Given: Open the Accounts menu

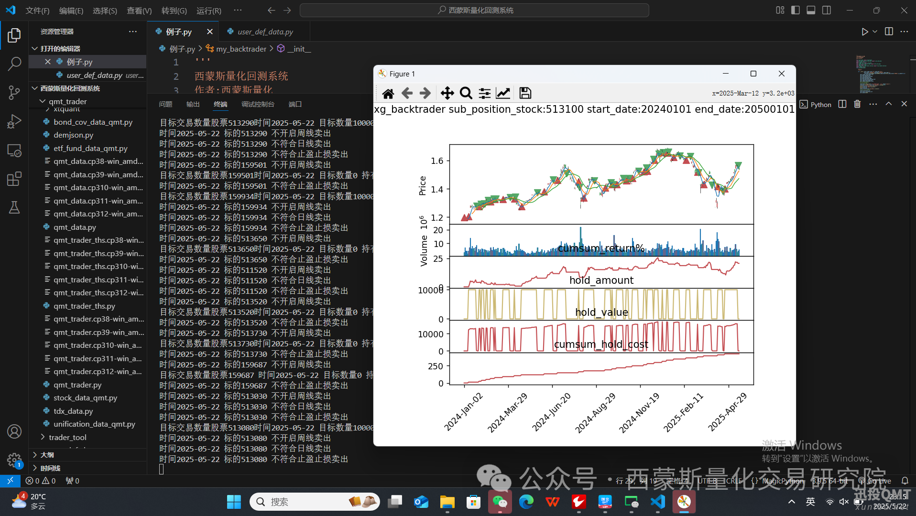Looking at the screenshot, I should click(14, 431).
